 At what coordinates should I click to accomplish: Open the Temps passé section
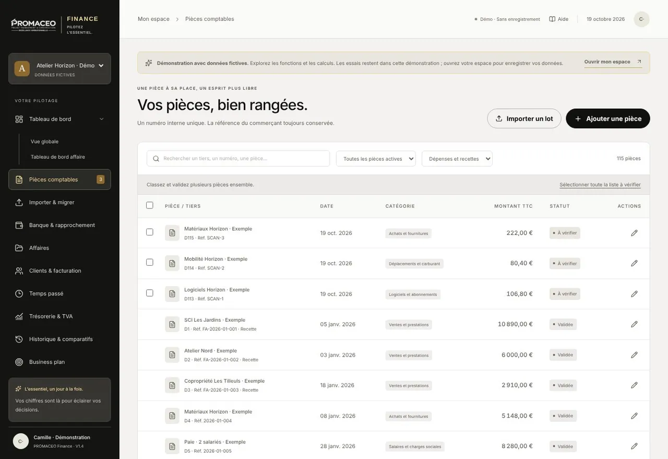pyautogui.click(x=59, y=293)
